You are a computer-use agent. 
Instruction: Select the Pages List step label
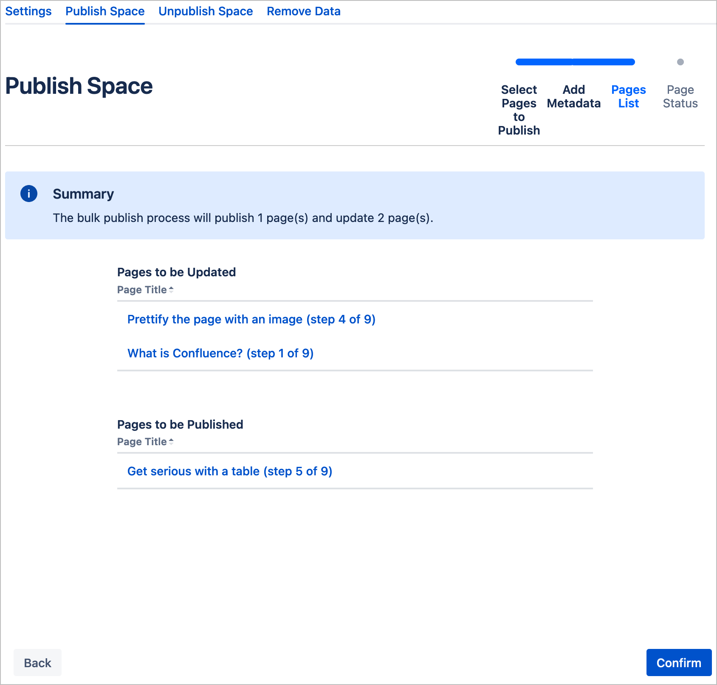(x=628, y=97)
